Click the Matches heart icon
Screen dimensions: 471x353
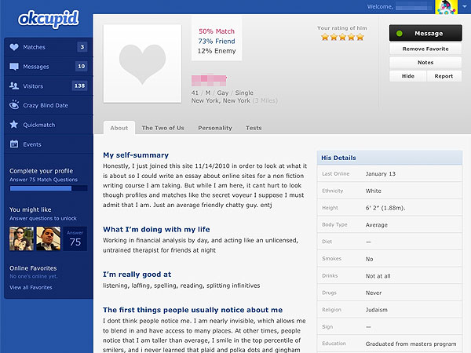tap(14, 47)
